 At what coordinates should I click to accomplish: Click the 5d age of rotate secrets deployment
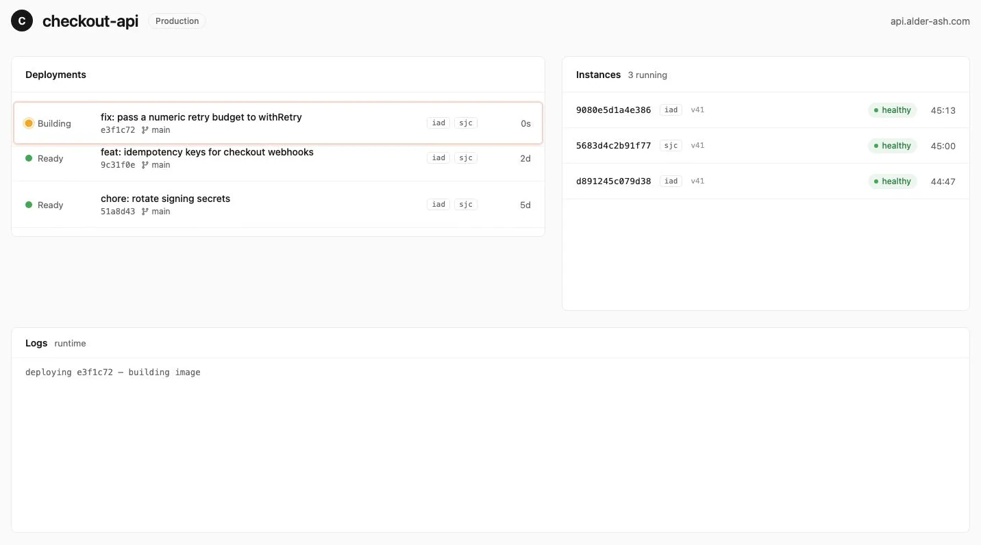525,205
